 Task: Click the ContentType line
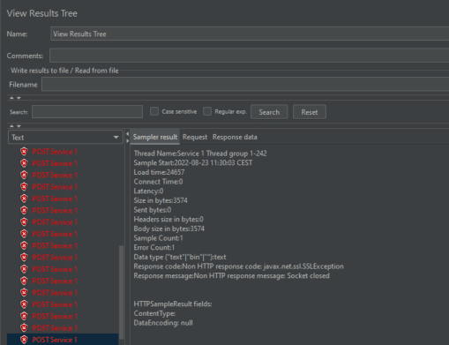pyautogui.click(x=154, y=313)
